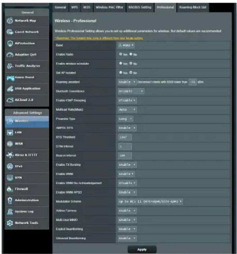Open the Universal Beamforming dropdown
Screen dimensions: 237x254
pos(127,238)
